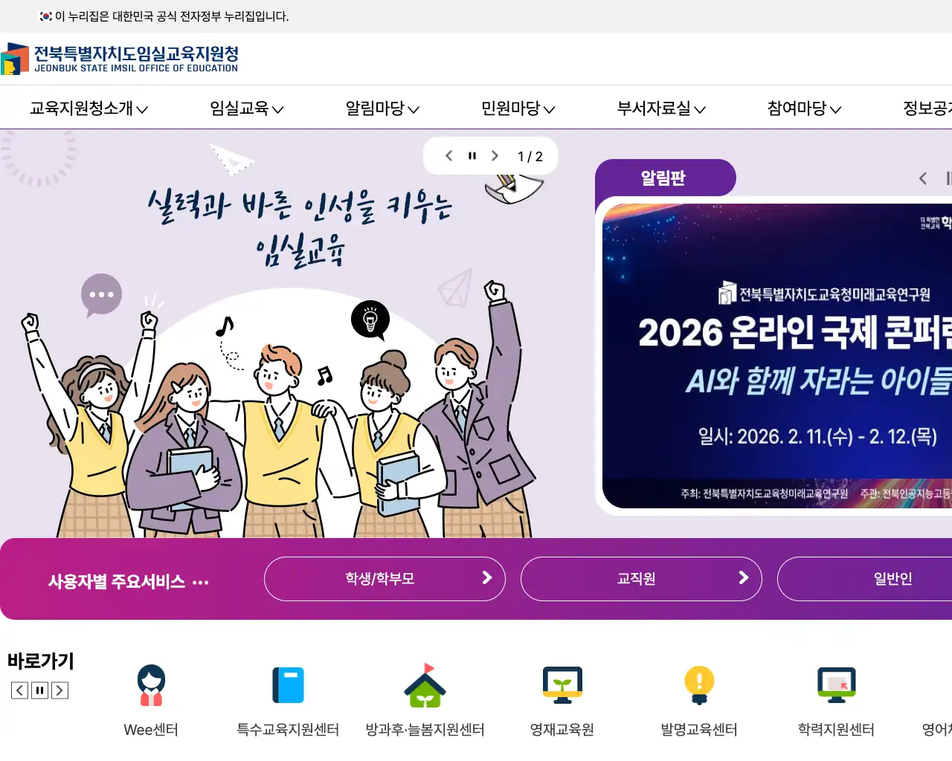The width and height of the screenshot is (952, 761).
Task: Show previous shortcut set under 바로가기
Action: (x=20, y=690)
